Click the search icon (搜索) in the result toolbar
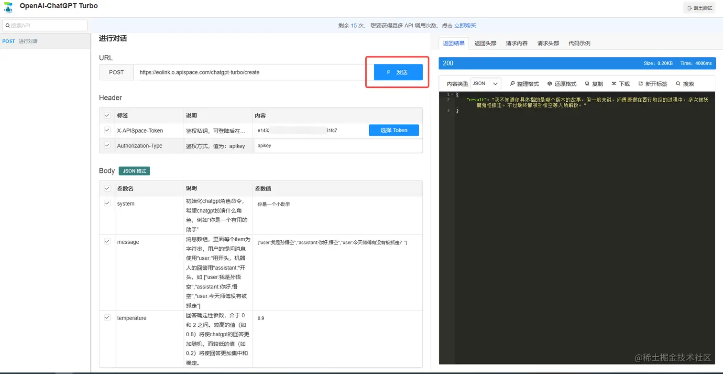 678,84
